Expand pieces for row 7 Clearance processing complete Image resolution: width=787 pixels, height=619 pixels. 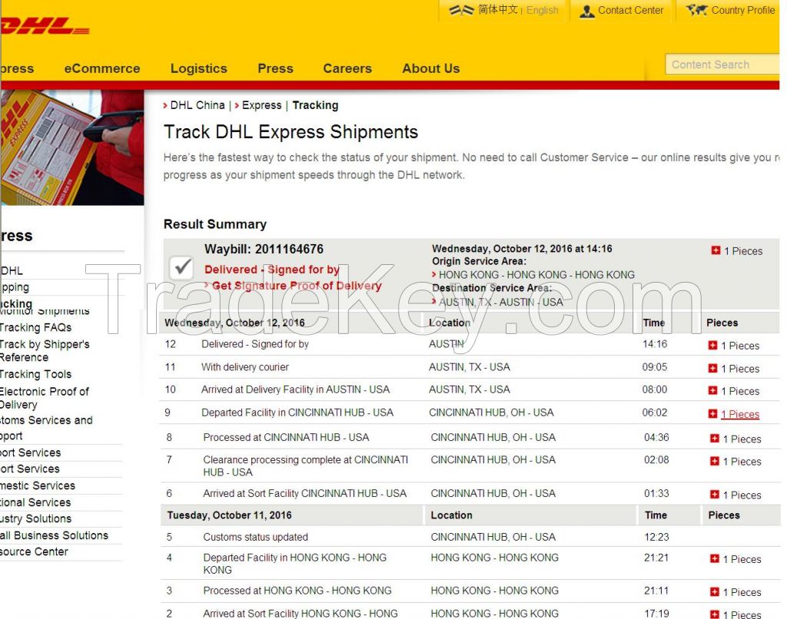point(715,461)
